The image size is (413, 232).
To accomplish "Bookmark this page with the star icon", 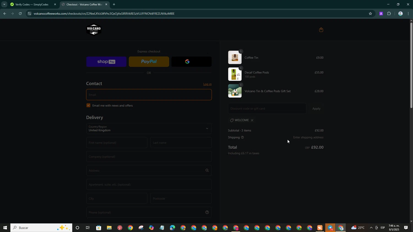I will click(370, 13).
